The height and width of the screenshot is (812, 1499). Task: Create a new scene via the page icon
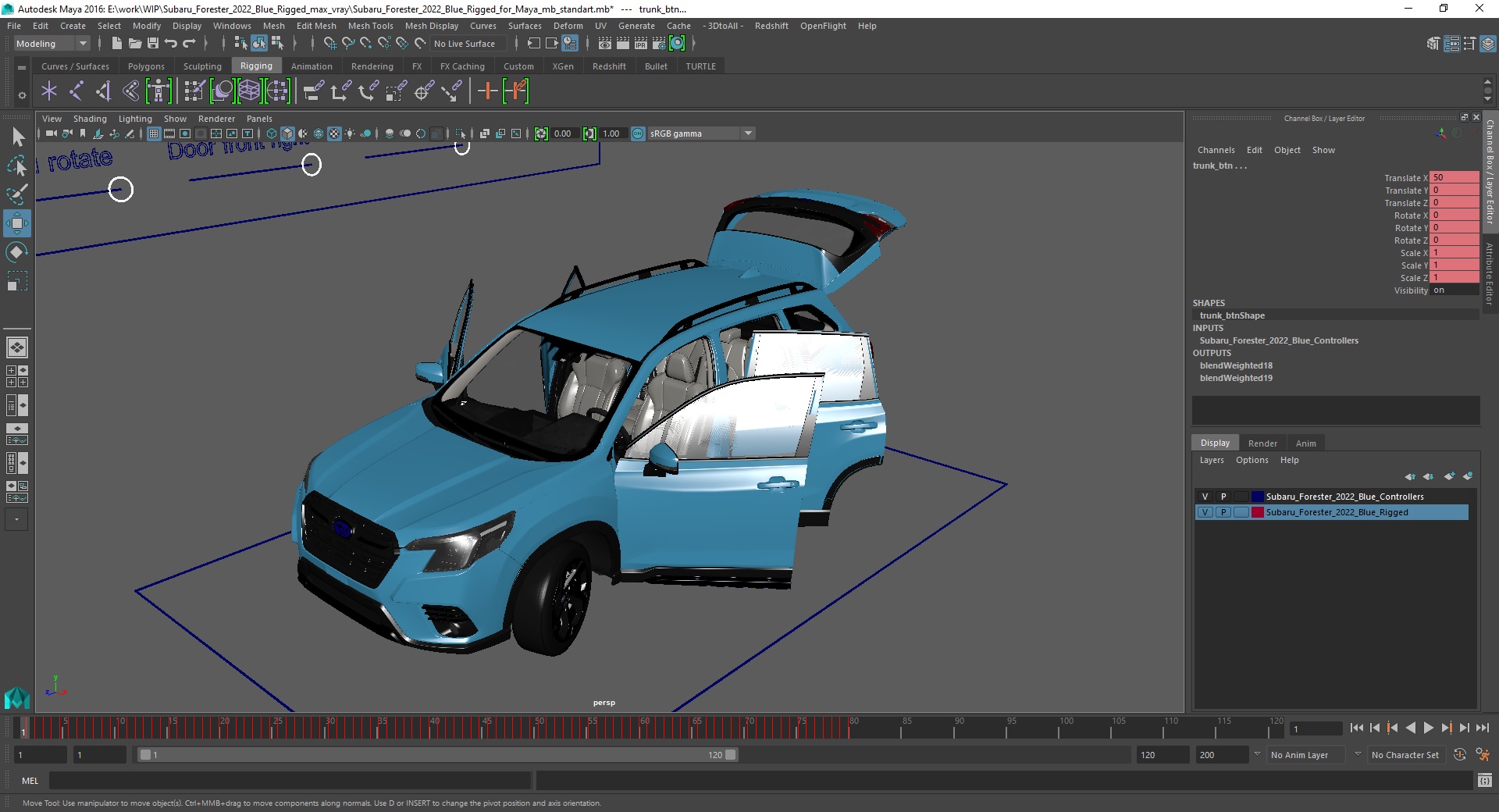[116, 44]
